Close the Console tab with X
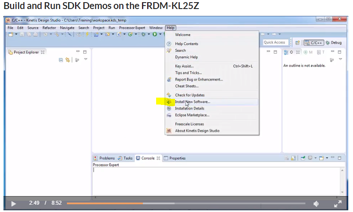The height and width of the screenshot is (212, 353). 158,158
